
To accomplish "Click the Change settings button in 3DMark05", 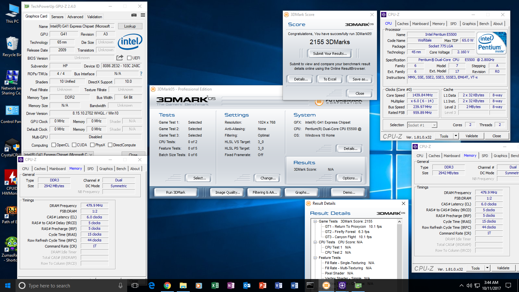I will click(x=268, y=178).
